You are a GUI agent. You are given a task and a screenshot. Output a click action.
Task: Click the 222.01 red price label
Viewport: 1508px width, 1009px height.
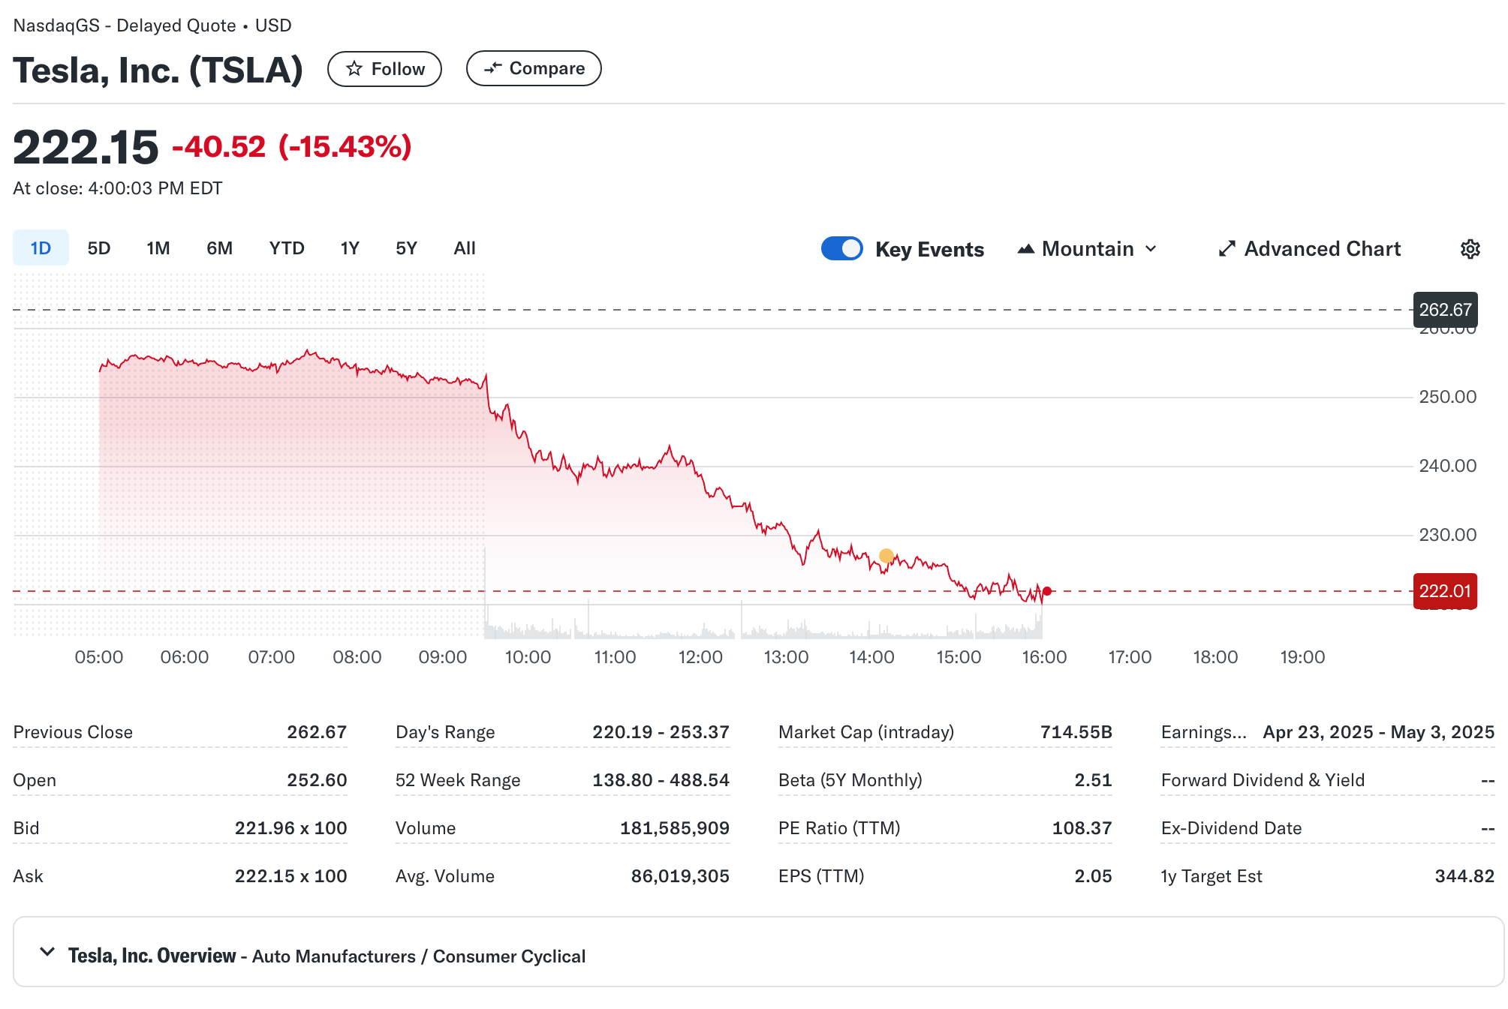[1445, 591]
